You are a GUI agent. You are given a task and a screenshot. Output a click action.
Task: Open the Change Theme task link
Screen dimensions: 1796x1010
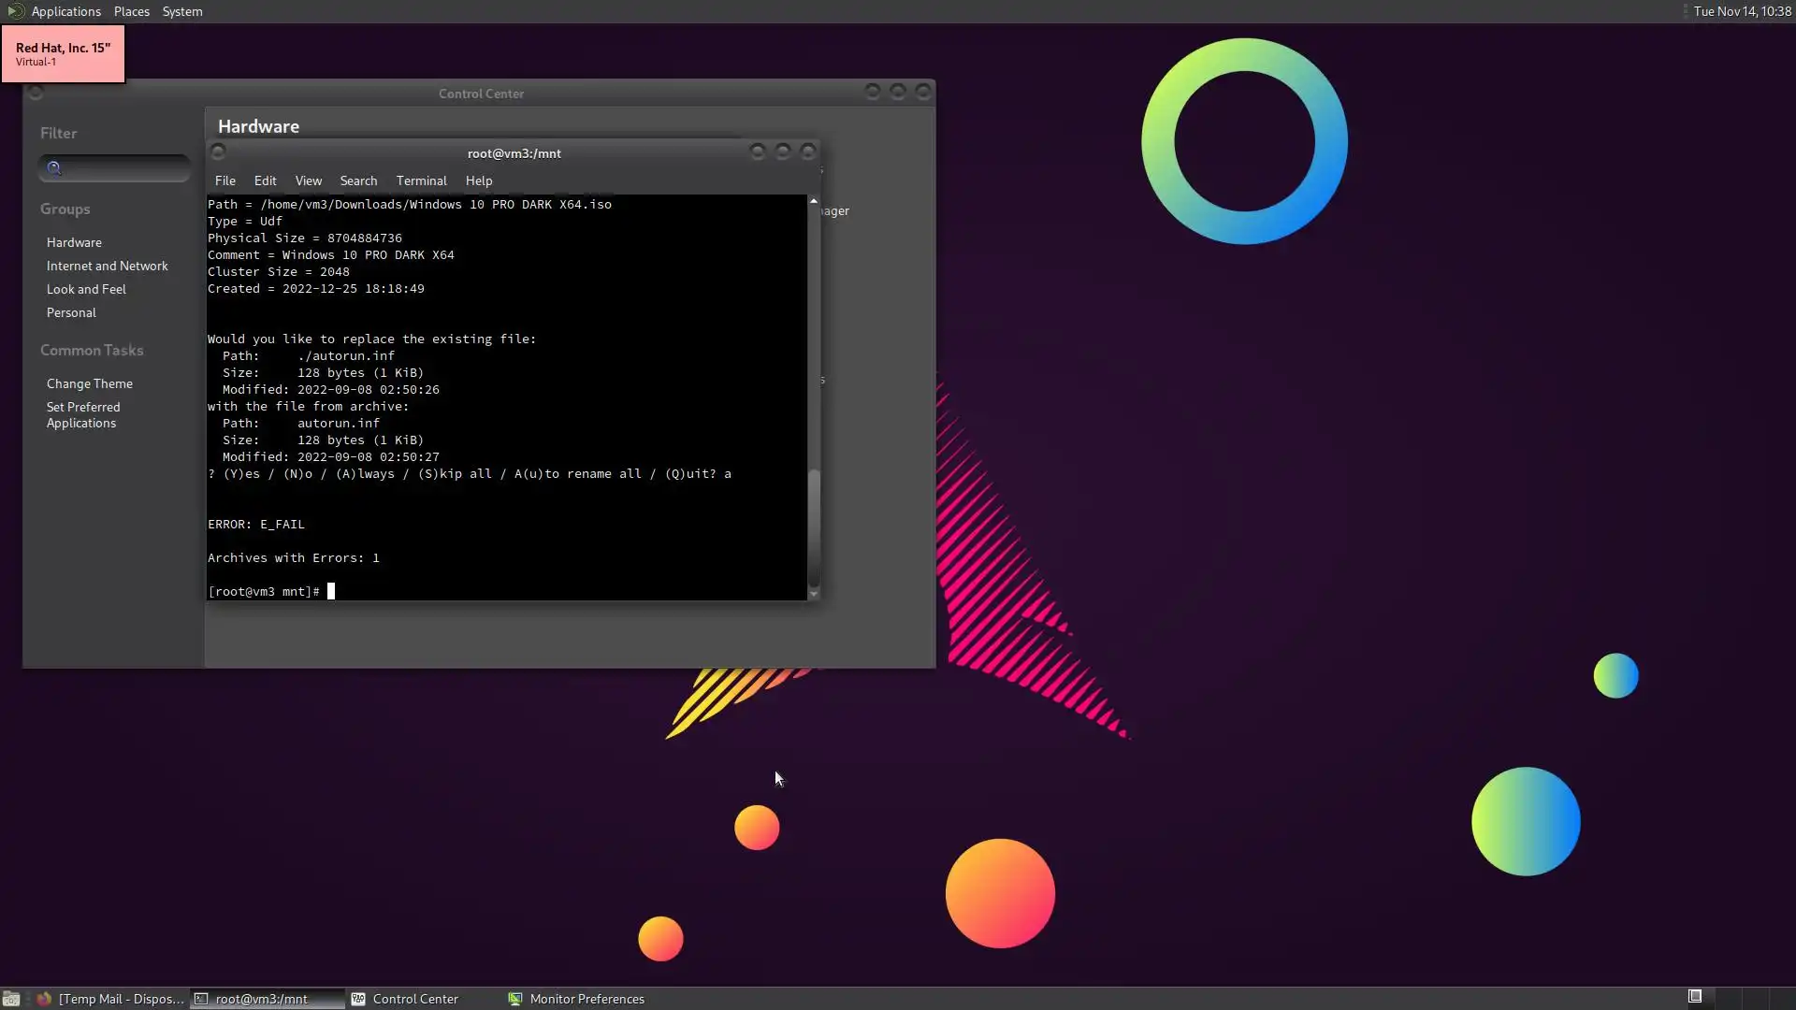[x=90, y=383]
